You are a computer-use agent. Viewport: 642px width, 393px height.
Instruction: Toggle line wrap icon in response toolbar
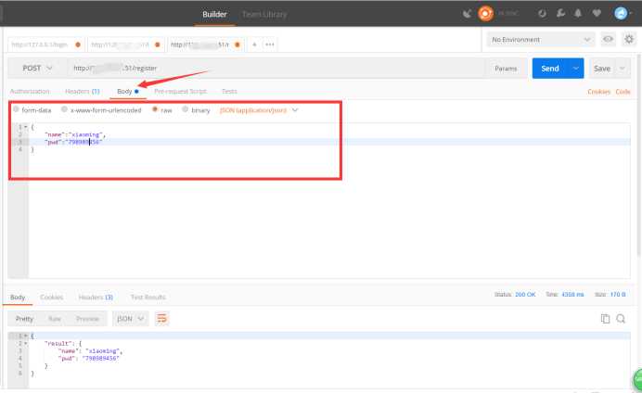click(x=161, y=318)
